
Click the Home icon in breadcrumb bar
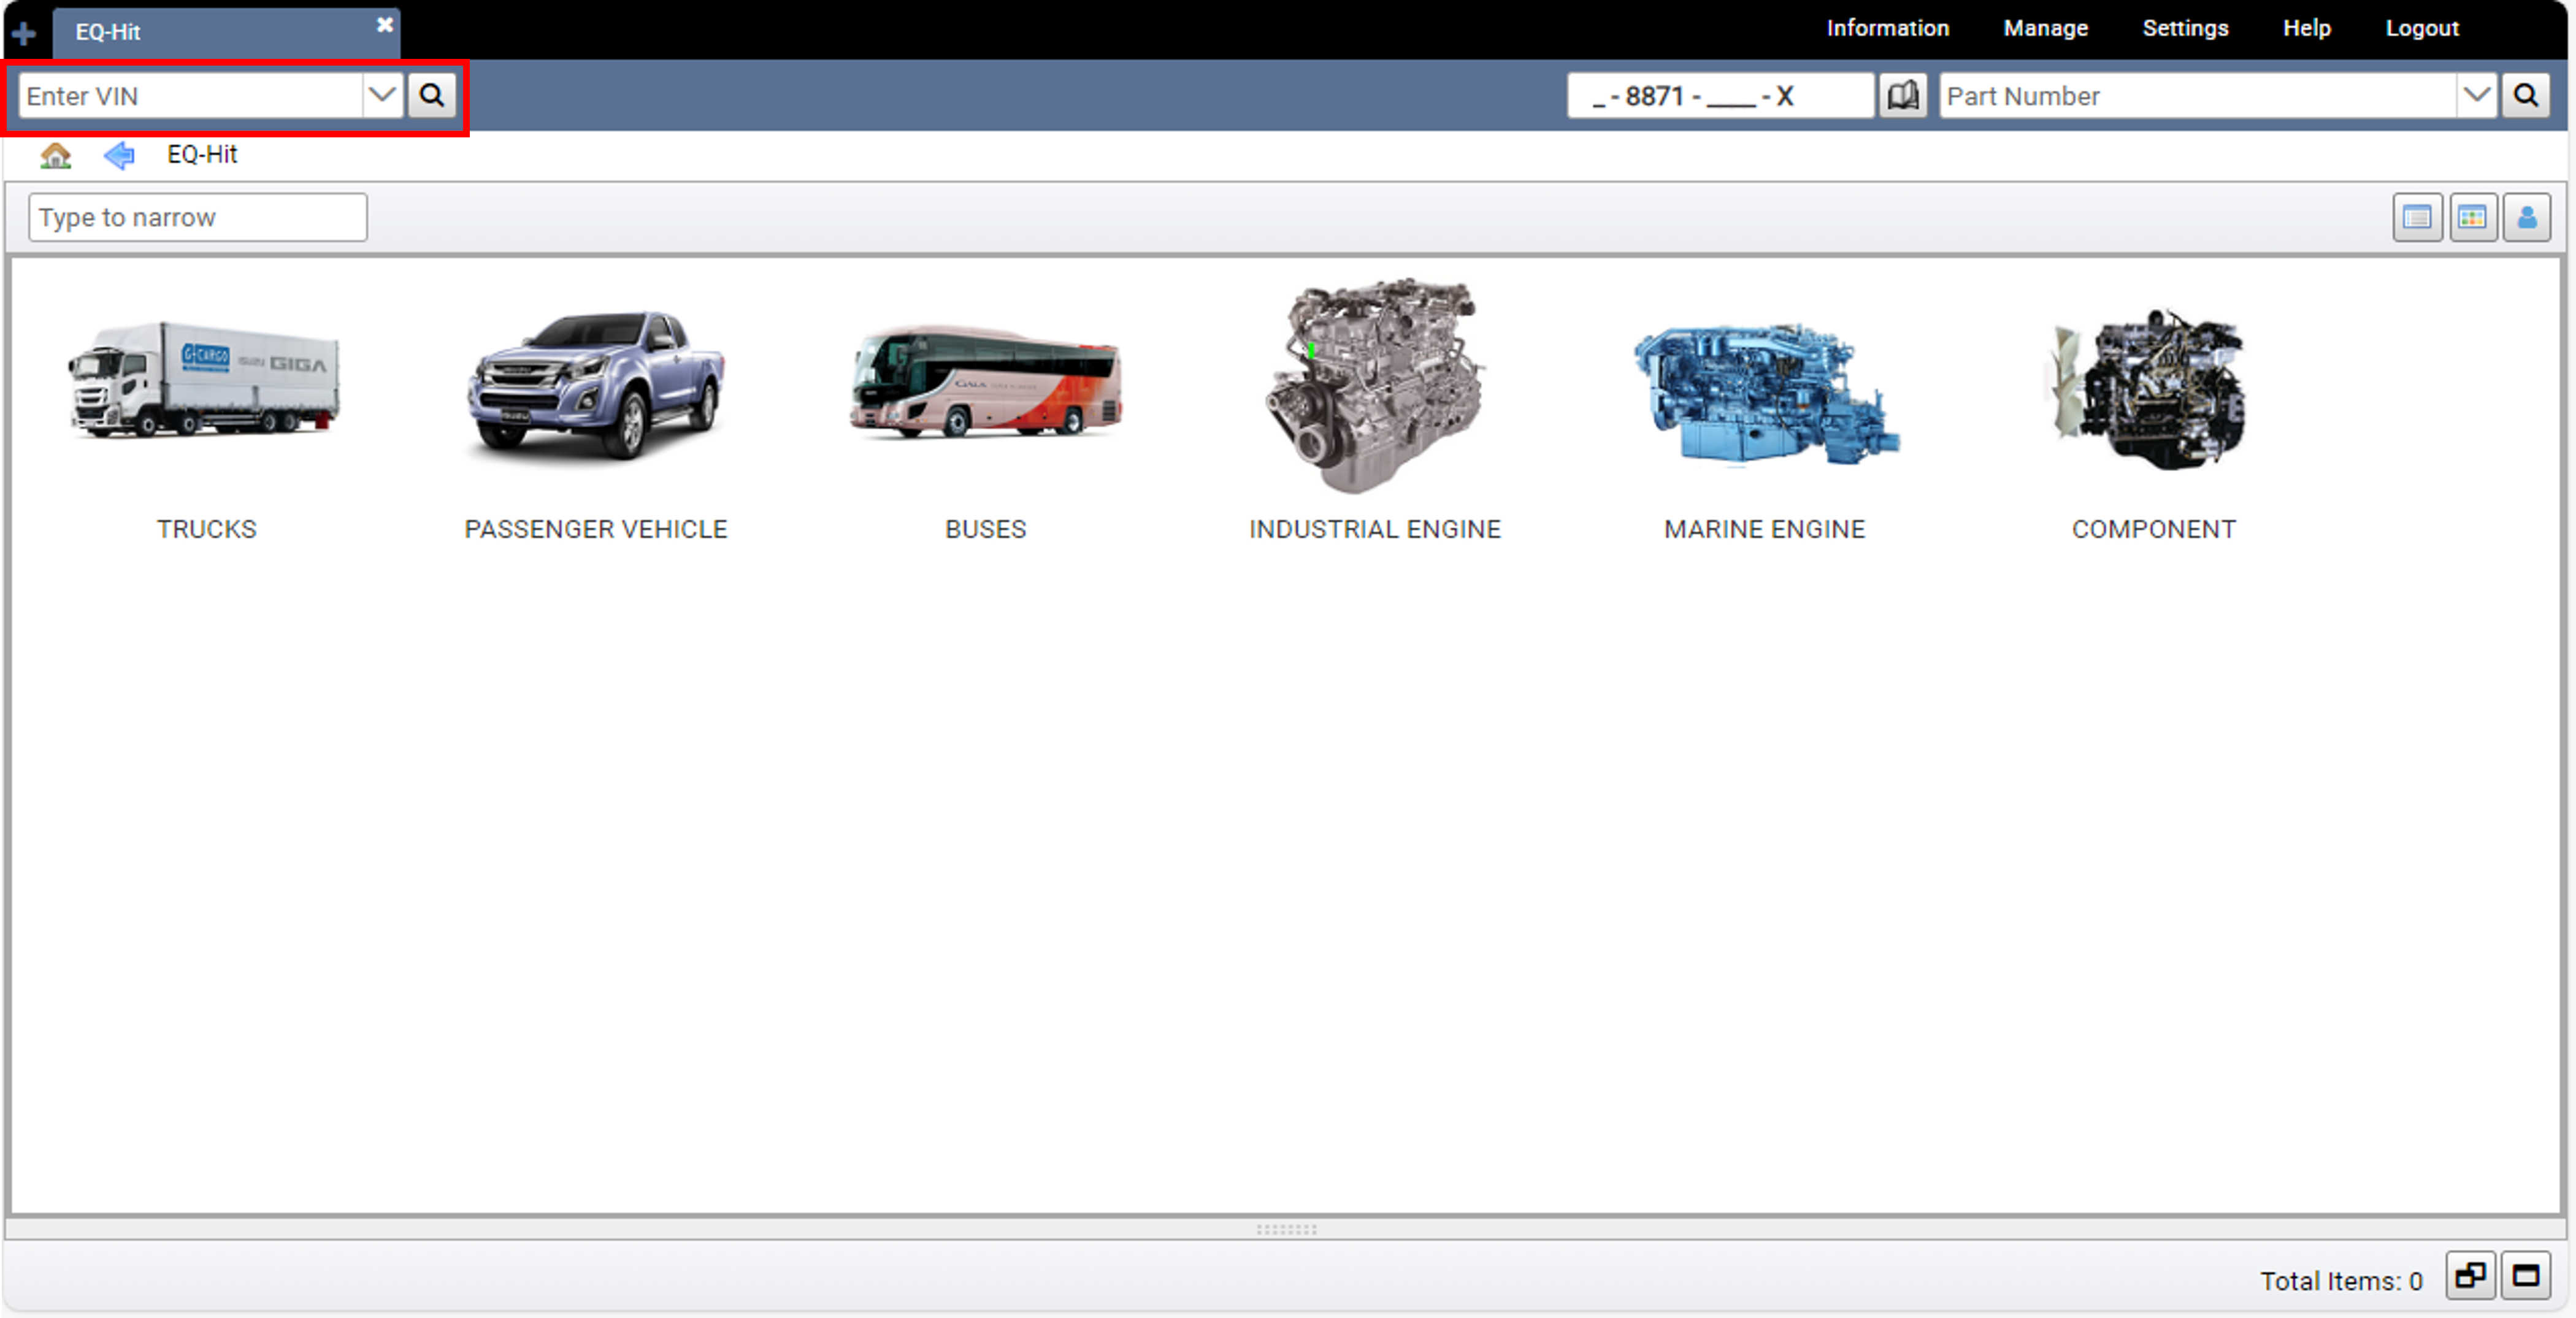pyautogui.click(x=56, y=155)
